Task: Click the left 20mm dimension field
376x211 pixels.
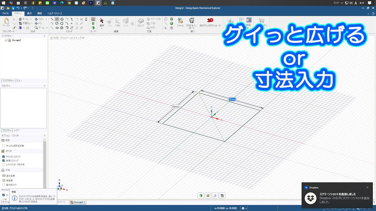Action: click(176, 107)
